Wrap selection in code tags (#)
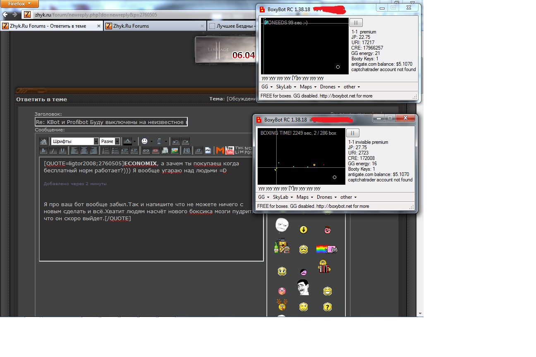This screenshot has height=357, width=536. pos(199,151)
